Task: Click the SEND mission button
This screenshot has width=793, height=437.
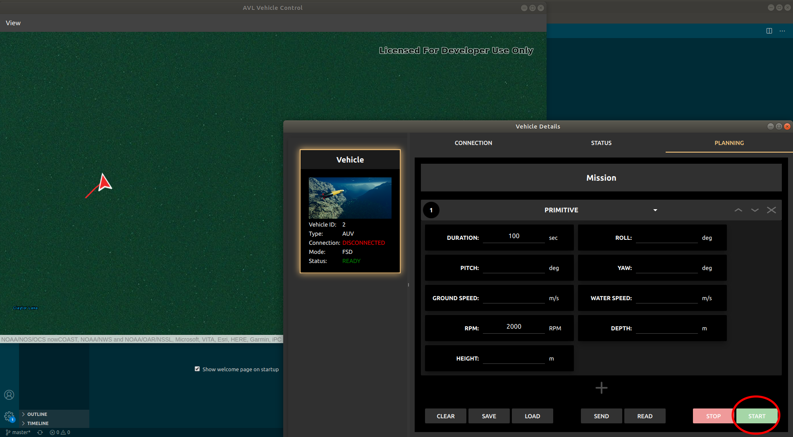Action: 601,416
